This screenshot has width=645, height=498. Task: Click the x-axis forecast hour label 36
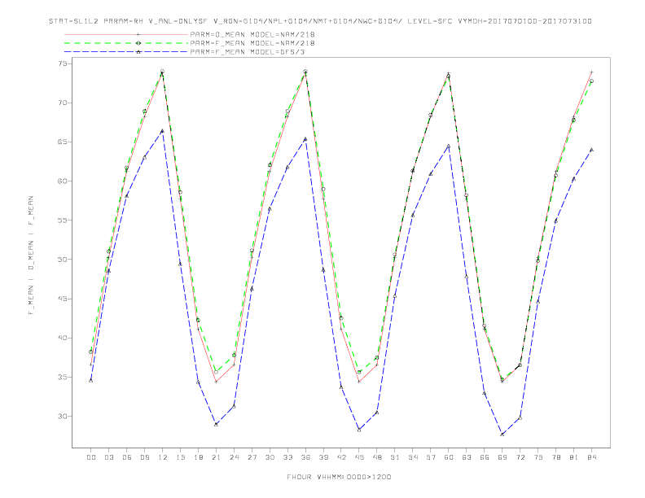[x=305, y=457]
